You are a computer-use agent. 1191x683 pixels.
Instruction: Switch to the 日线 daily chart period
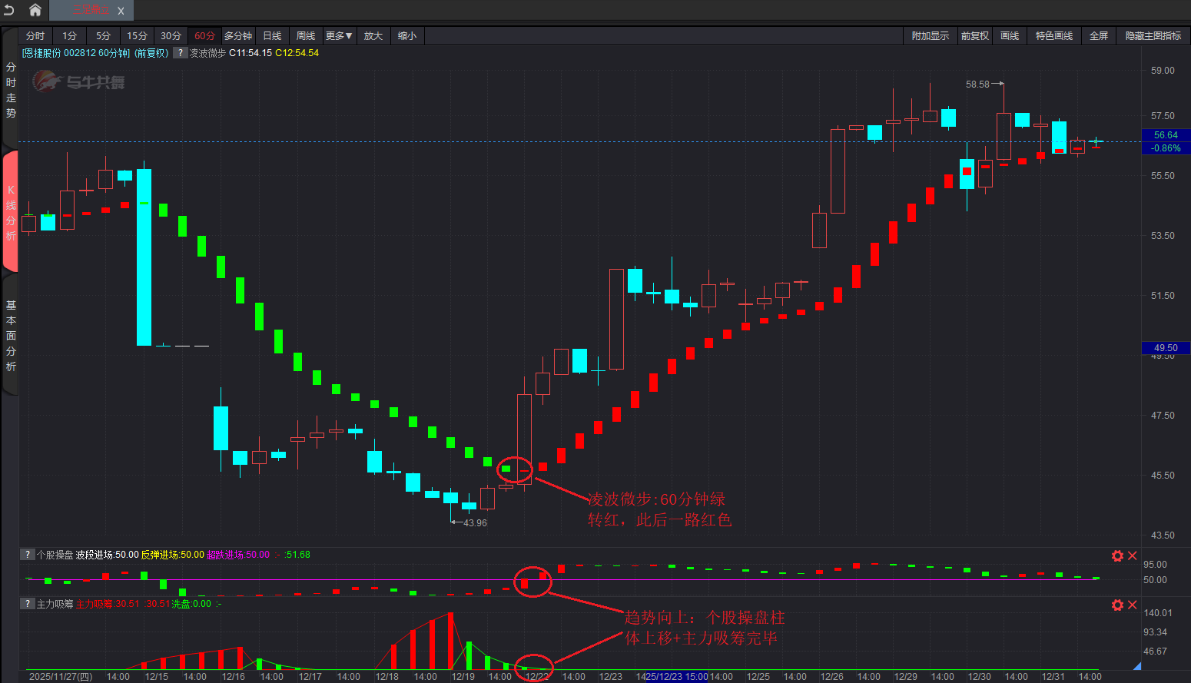coord(272,36)
